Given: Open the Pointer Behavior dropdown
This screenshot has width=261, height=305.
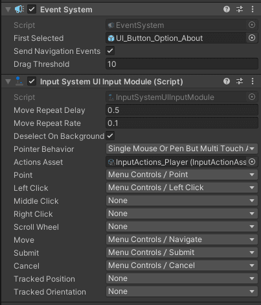Looking at the screenshot, I should pyautogui.click(x=182, y=149).
